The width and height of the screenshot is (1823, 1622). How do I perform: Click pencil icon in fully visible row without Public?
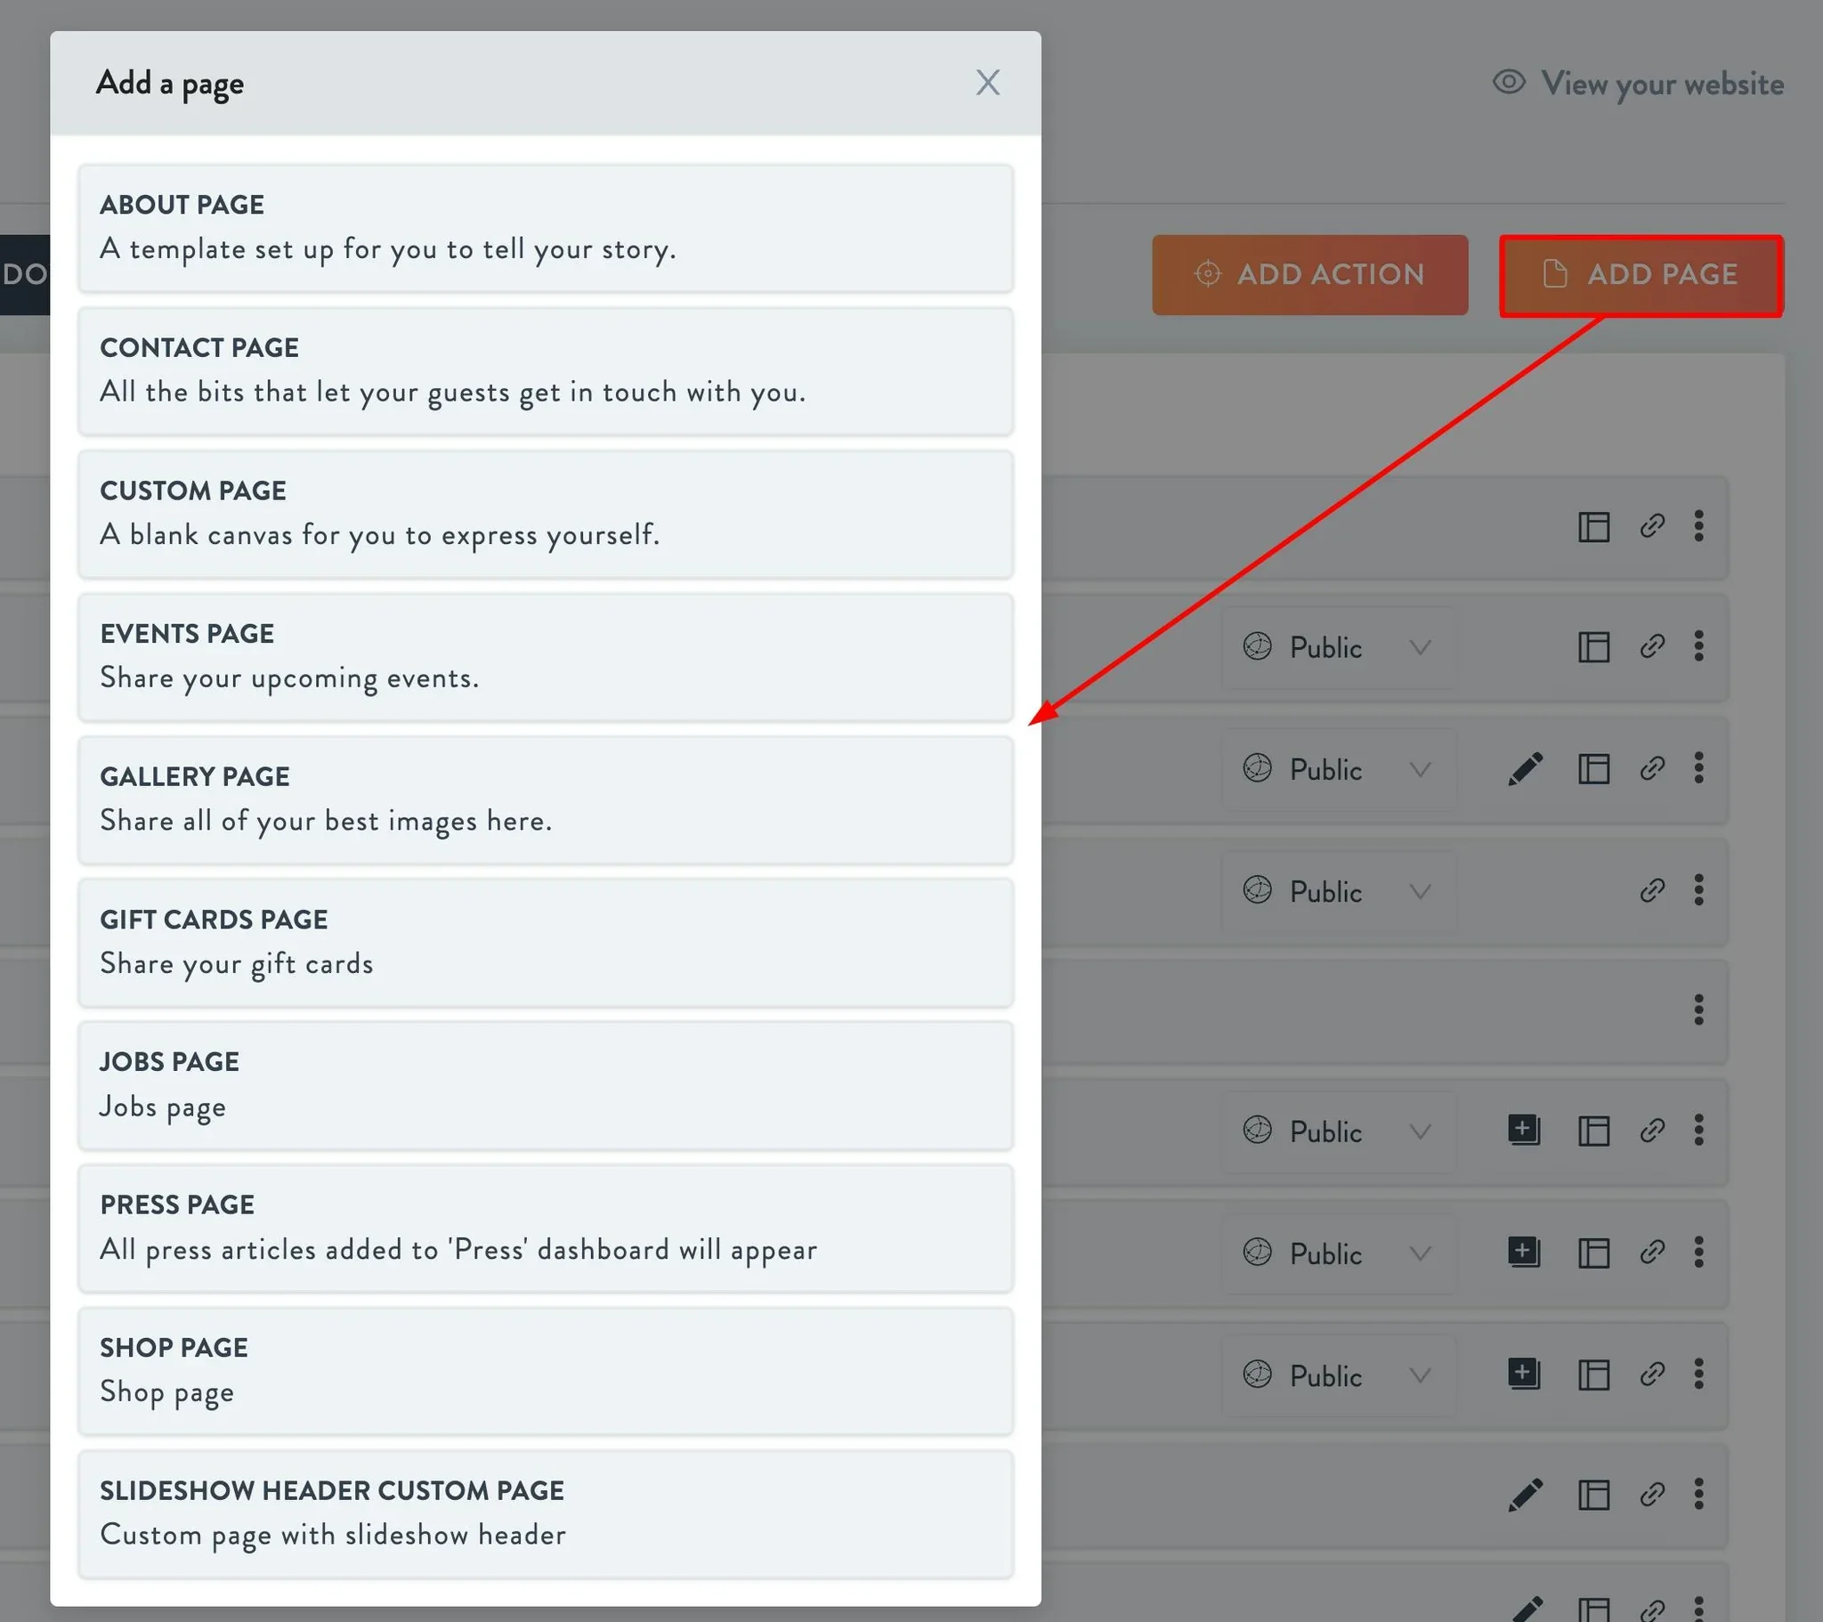click(x=1525, y=1495)
